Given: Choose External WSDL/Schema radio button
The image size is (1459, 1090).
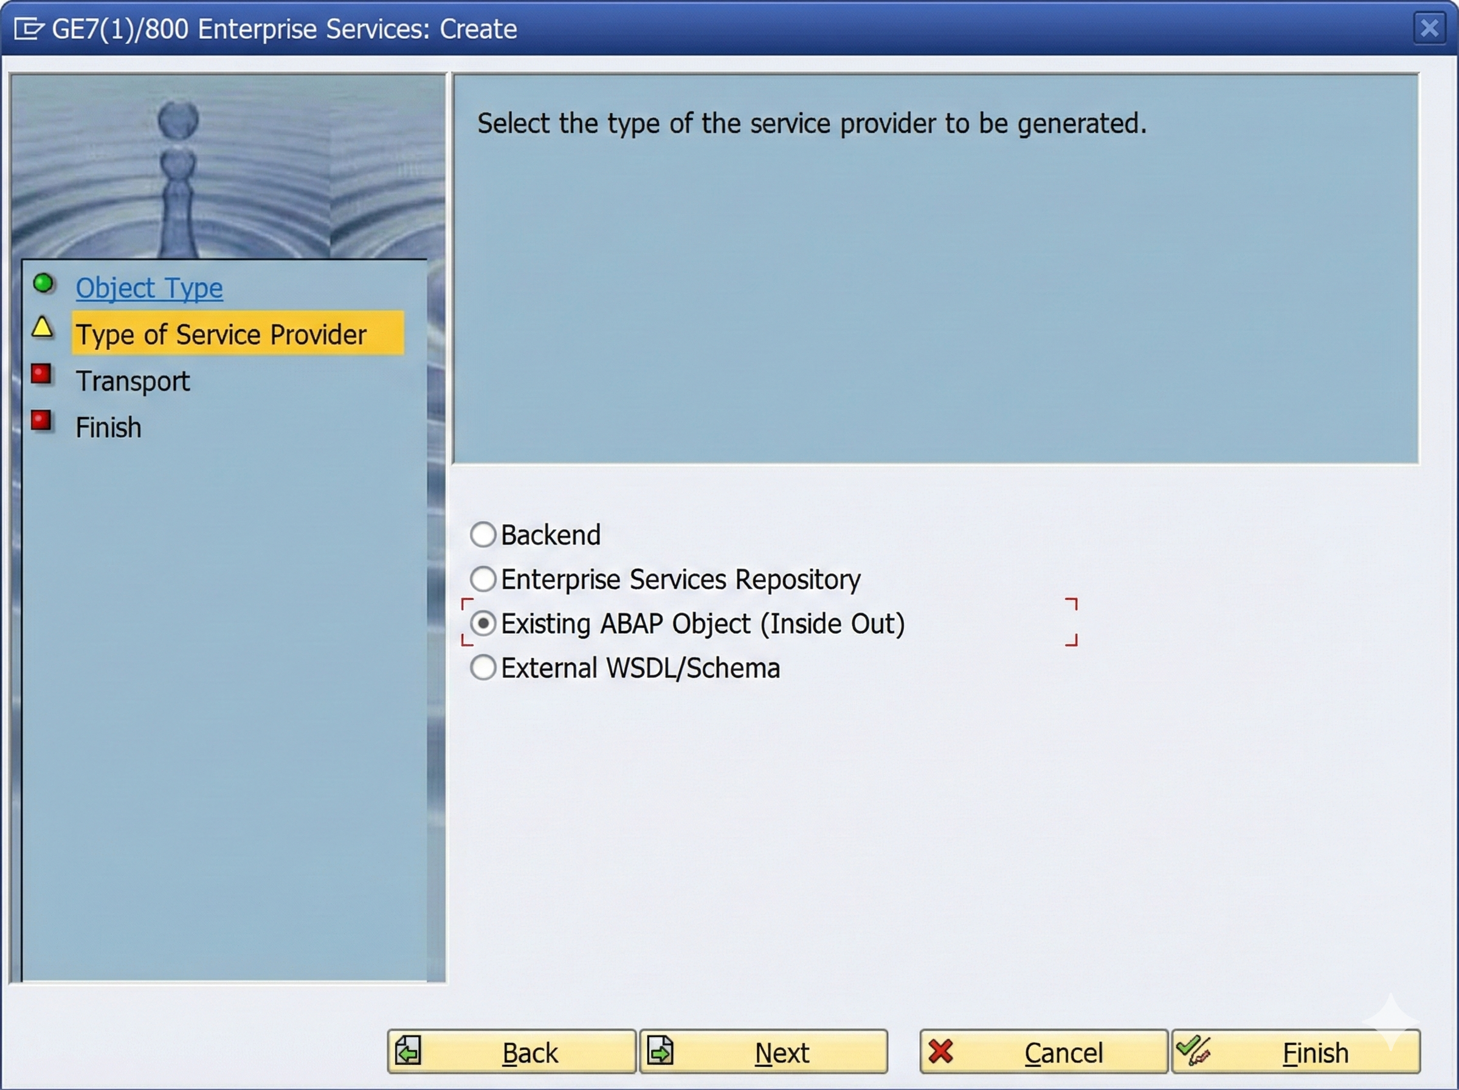Looking at the screenshot, I should tap(483, 667).
